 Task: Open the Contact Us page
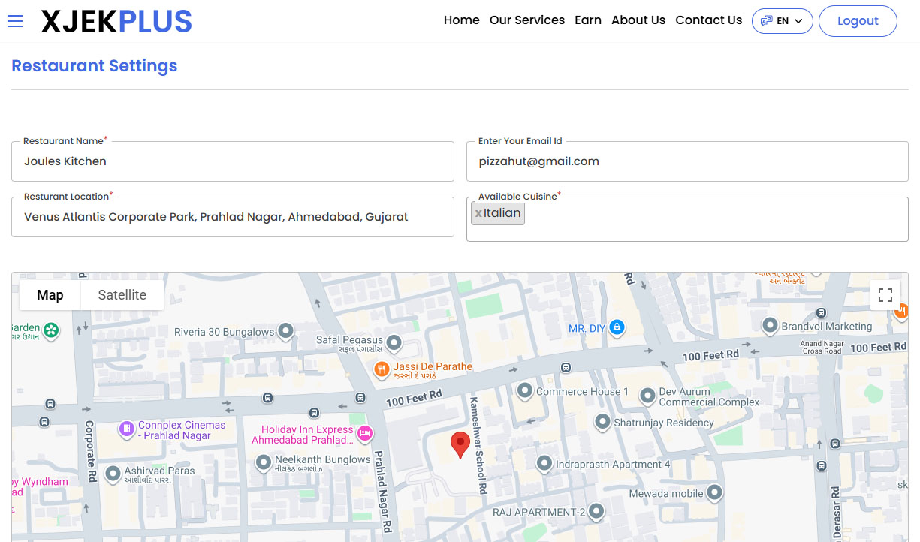(x=708, y=20)
